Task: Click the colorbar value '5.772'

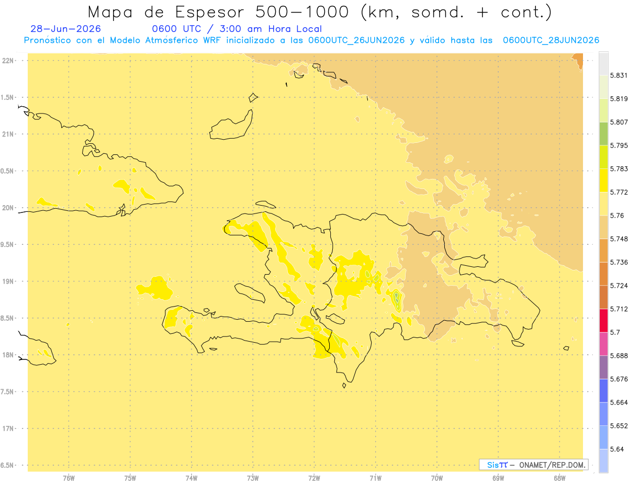Action: [619, 192]
